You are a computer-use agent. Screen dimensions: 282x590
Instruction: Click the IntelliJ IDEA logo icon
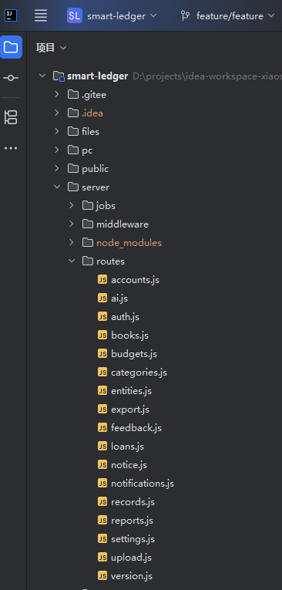point(11,15)
